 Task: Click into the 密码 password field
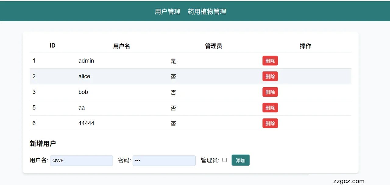(164, 161)
